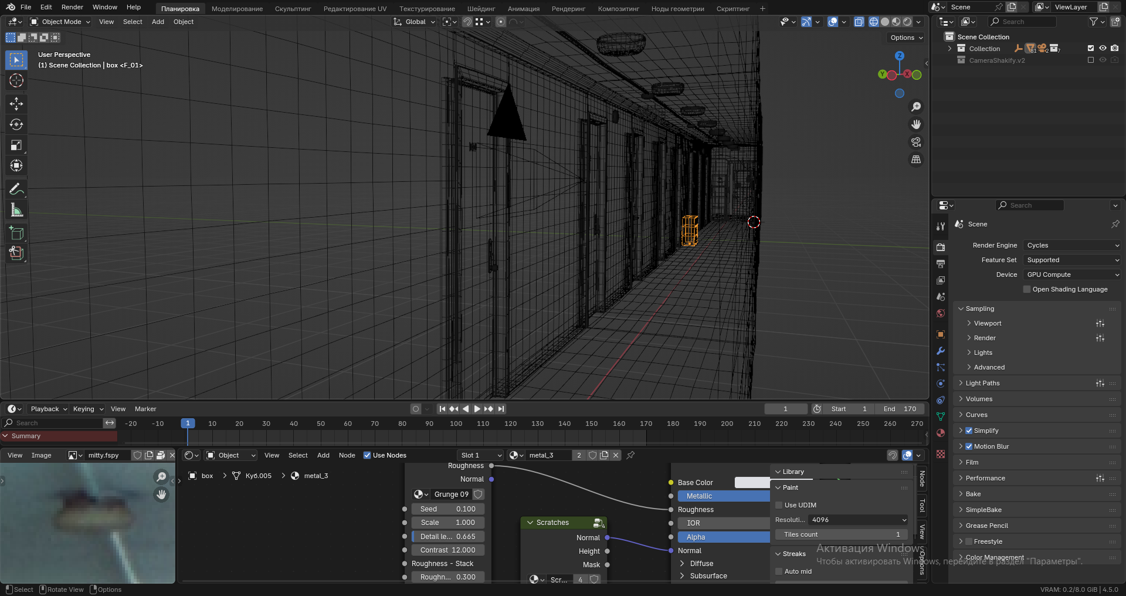Switch to the Шейдинг workspace tab
The width and height of the screenshot is (1126, 596).
pyautogui.click(x=481, y=9)
